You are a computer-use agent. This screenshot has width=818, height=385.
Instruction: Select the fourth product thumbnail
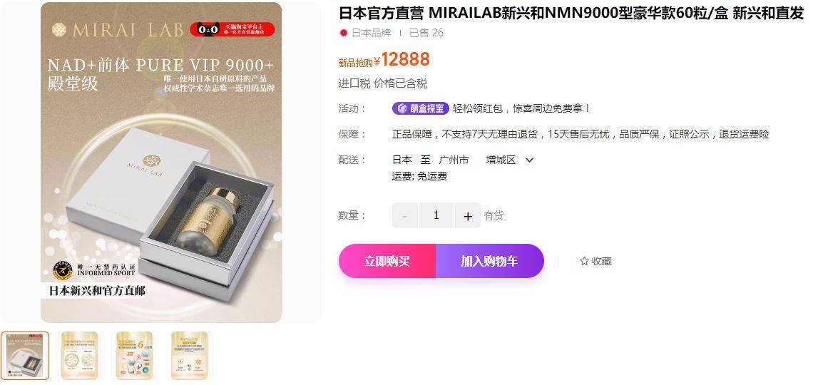190,356
